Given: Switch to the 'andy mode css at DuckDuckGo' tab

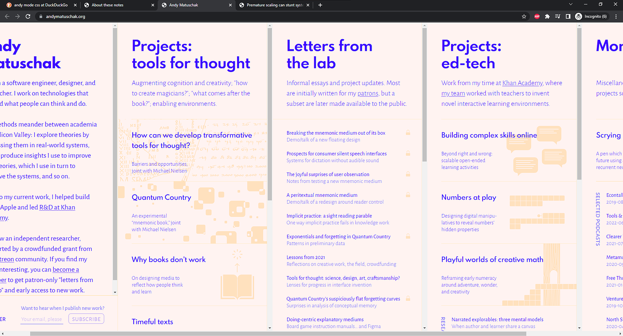Looking at the screenshot, I should point(38,5).
